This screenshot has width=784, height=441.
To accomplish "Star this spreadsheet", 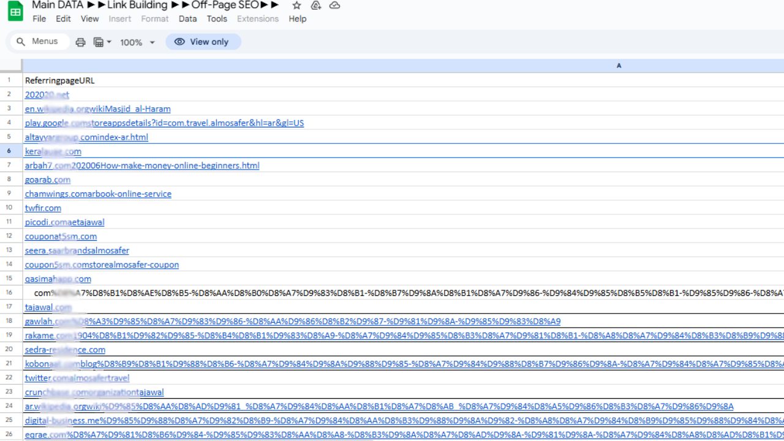I will [297, 6].
